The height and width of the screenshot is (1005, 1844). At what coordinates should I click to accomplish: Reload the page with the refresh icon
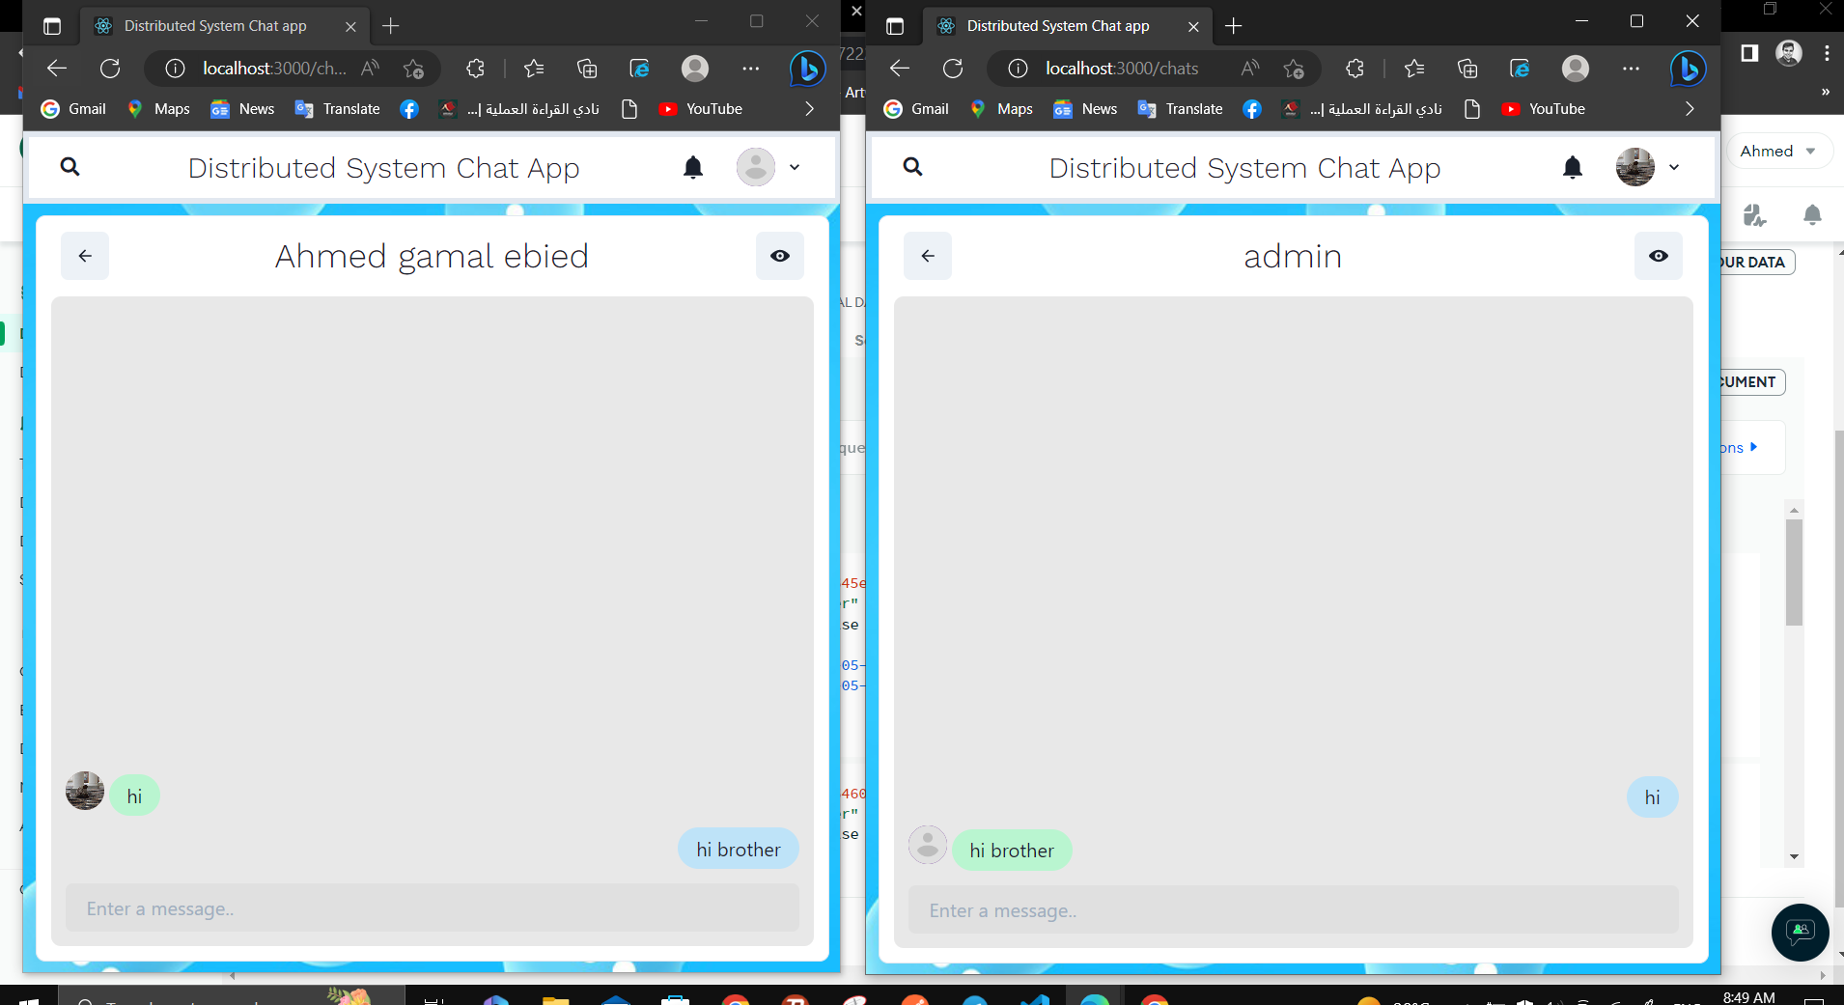click(952, 68)
